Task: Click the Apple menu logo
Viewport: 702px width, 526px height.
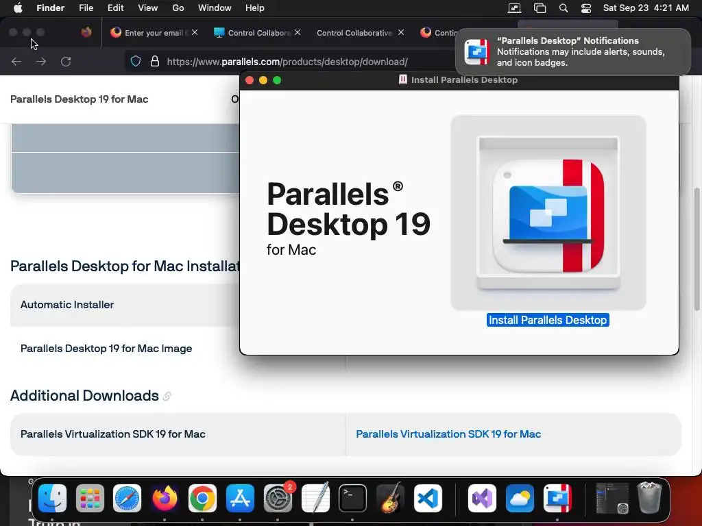Action: (18, 8)
